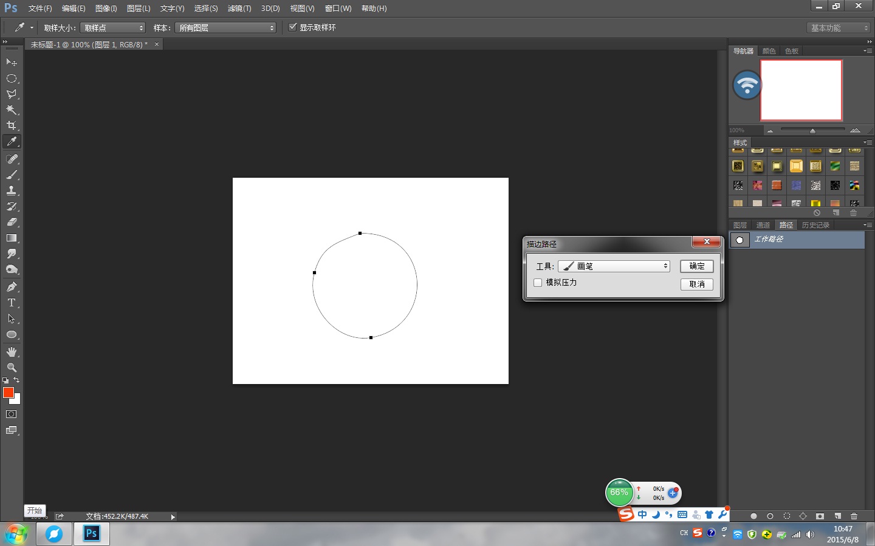This screenshot has width=875, height=546.
Task: Click 取消 button in stroke dialog
Action: pyautogui.click(x=697, y=284)
